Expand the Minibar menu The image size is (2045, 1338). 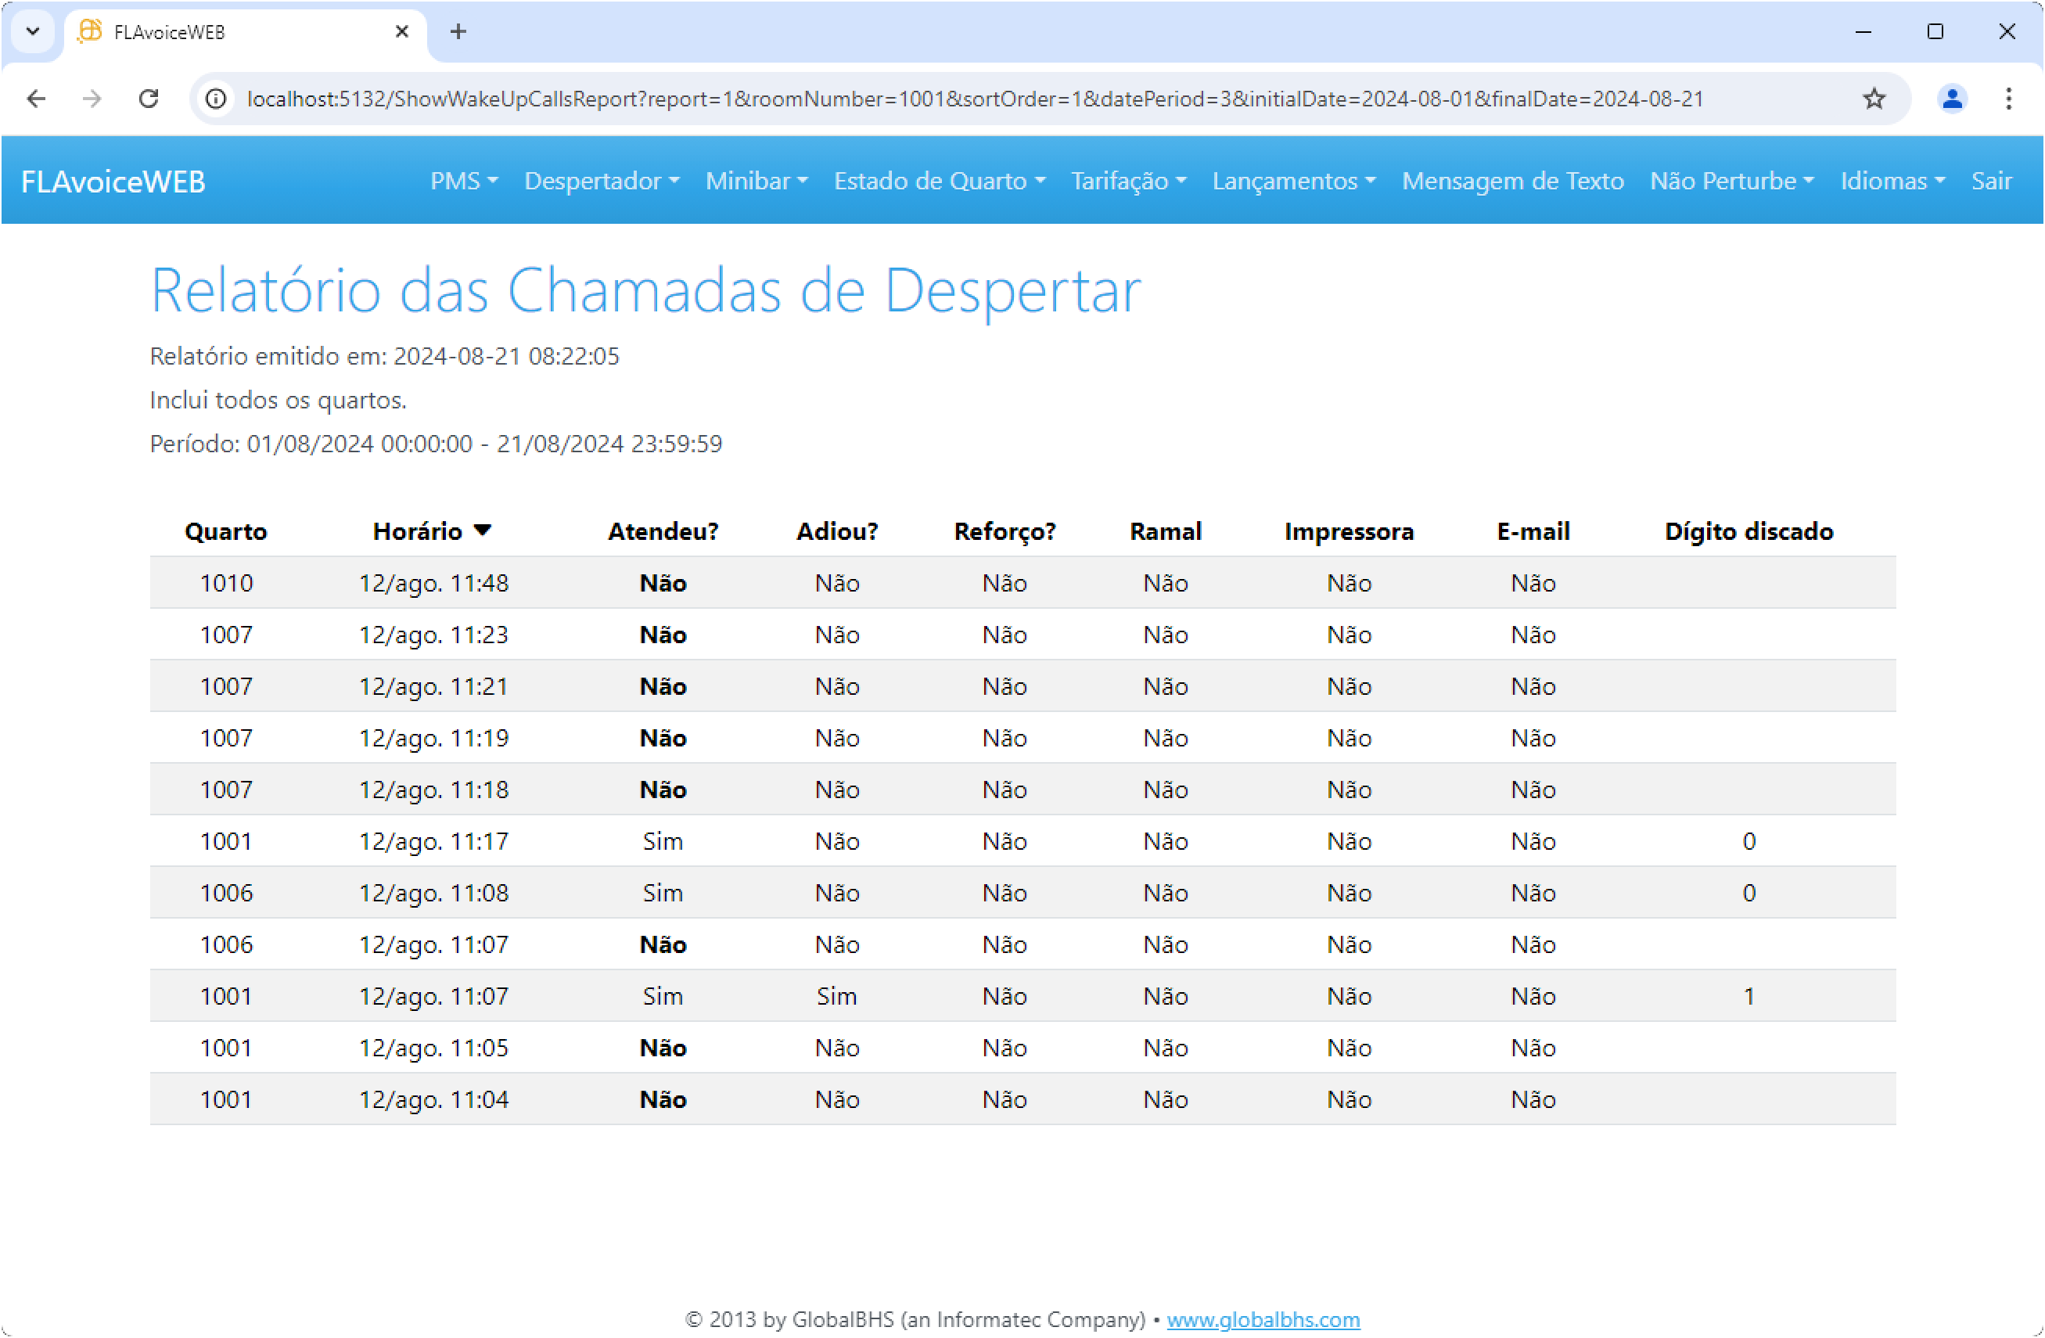[757, 182]
